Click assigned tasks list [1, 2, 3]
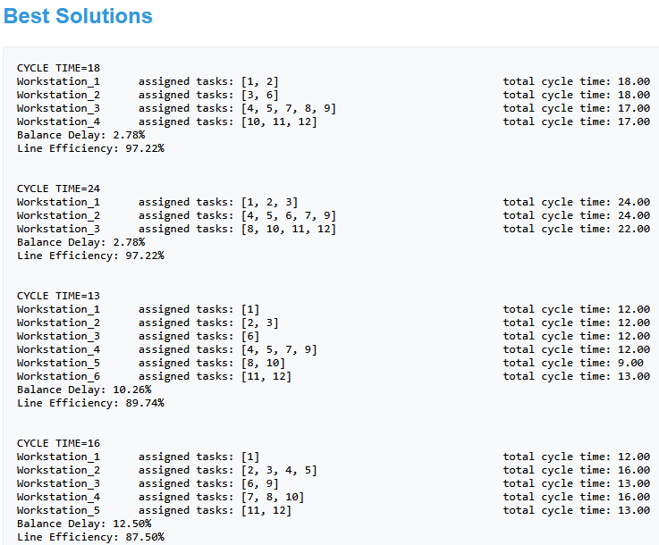The height and width of the screenshot is (545, 659). point(268,202)
